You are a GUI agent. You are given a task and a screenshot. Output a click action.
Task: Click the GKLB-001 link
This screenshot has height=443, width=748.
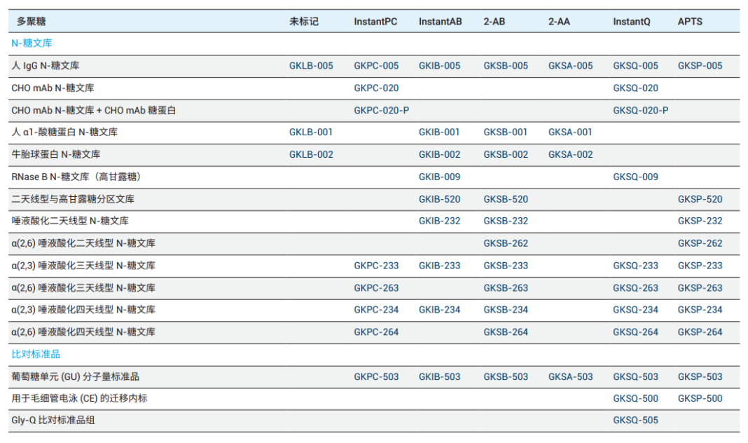[310, 132]
